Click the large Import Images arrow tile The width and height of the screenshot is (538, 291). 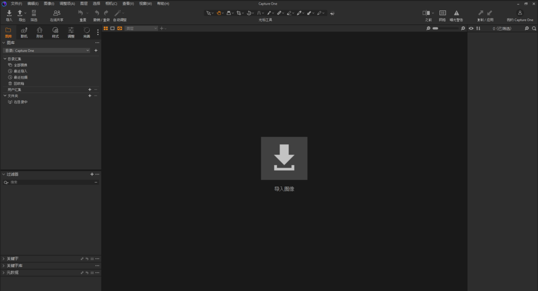(284, 158)
